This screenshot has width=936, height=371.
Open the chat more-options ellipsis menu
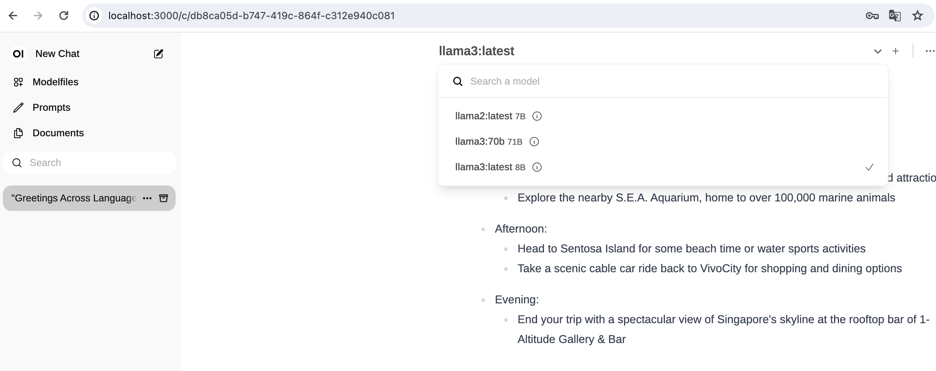[x=930, y=51]
